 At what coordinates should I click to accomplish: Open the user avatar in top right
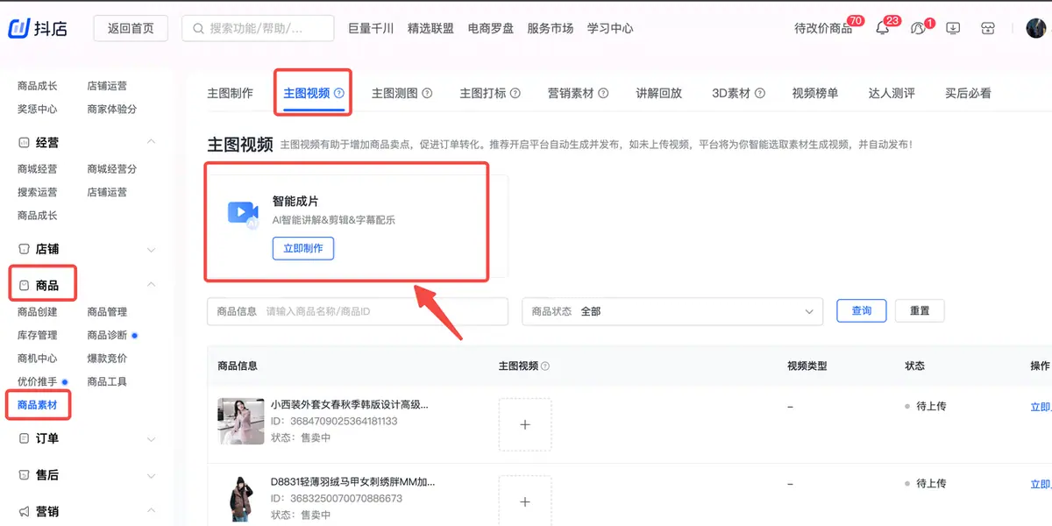[x=1036, y=28]
